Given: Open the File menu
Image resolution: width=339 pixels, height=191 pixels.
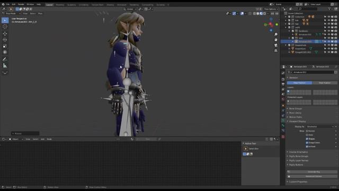Looking at the screenshot, I should tap(8, 4).
